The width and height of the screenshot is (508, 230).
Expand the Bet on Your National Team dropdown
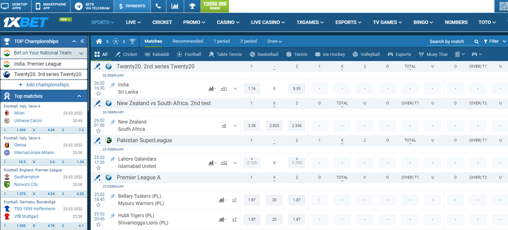tap(81, 53)
